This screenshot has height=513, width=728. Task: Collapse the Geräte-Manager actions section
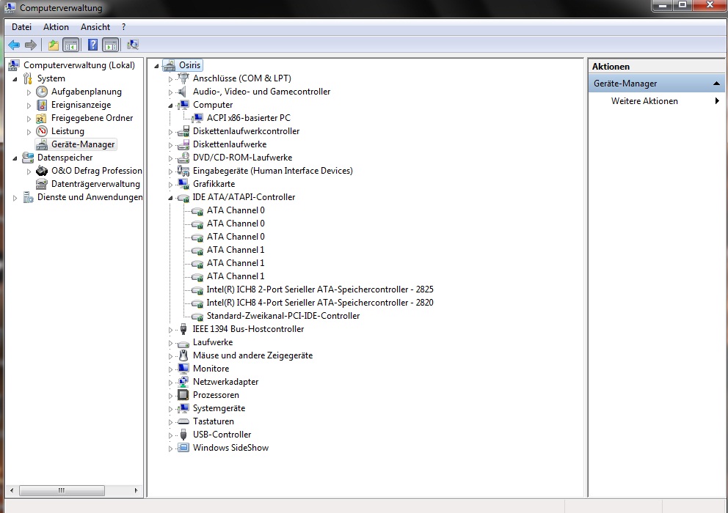tap(716, 84)
